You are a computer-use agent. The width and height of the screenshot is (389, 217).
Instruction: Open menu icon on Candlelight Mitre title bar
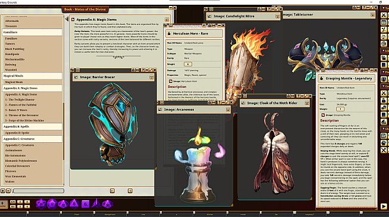pyautogui.click(x=277, y=17)
